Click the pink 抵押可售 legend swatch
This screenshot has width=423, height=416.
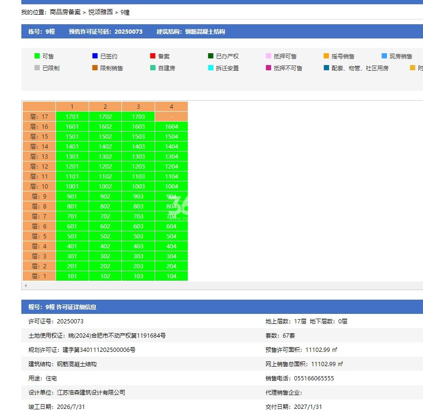pyautogui.click(x=268, y=56)
